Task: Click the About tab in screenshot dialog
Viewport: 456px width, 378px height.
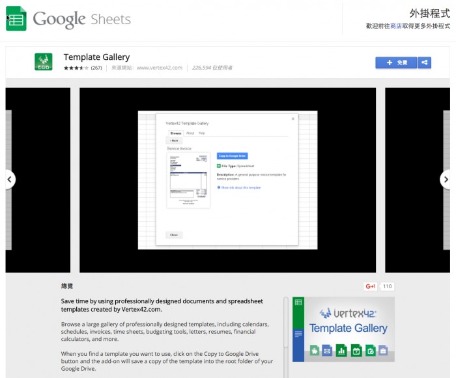Action: [190, 133]
